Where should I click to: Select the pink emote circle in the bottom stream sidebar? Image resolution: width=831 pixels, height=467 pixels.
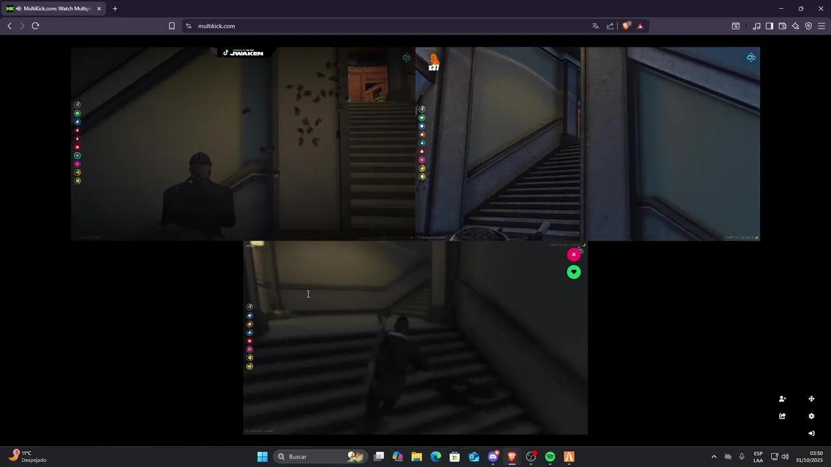(x=249, y=349)
